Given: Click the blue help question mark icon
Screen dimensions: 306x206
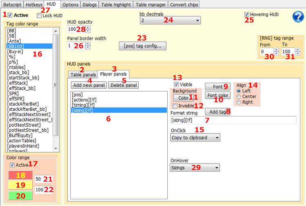Looking at the screenshot, I should [298, 17].
